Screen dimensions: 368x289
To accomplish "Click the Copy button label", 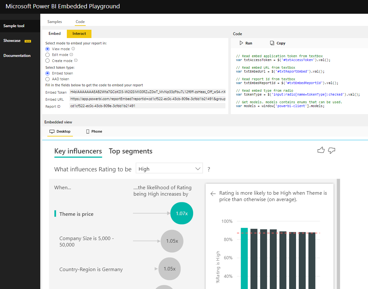I will 281,43.
